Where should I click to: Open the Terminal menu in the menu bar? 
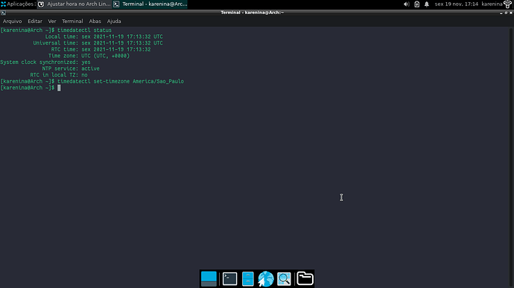pos(72,22)
